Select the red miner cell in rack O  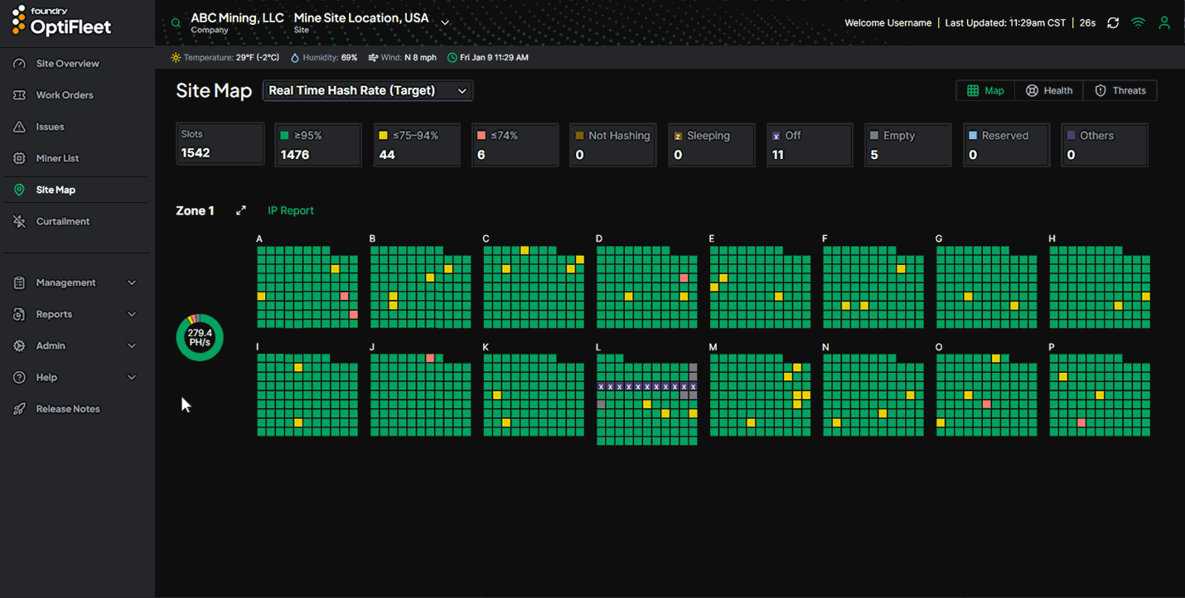point(987,404)
